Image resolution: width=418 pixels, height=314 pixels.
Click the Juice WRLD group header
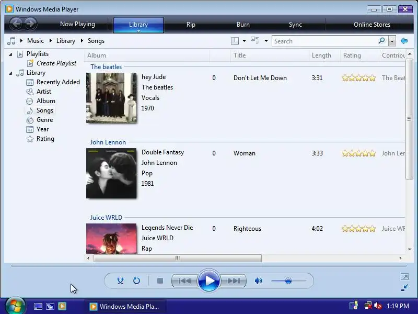pos(106,217)
